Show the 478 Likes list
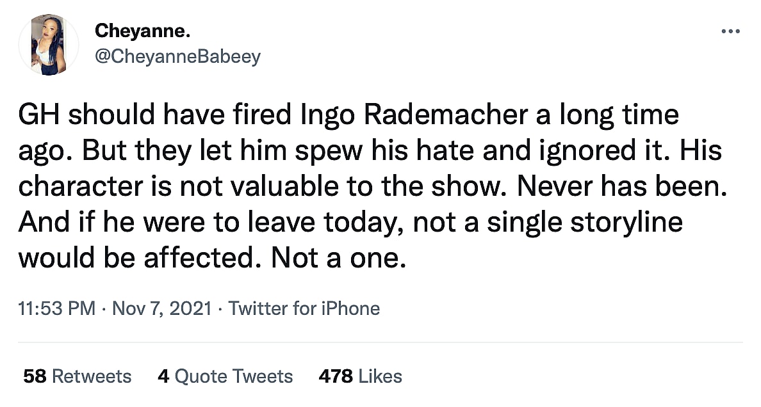This screenshot has width=761, height=407. point(360,376)
